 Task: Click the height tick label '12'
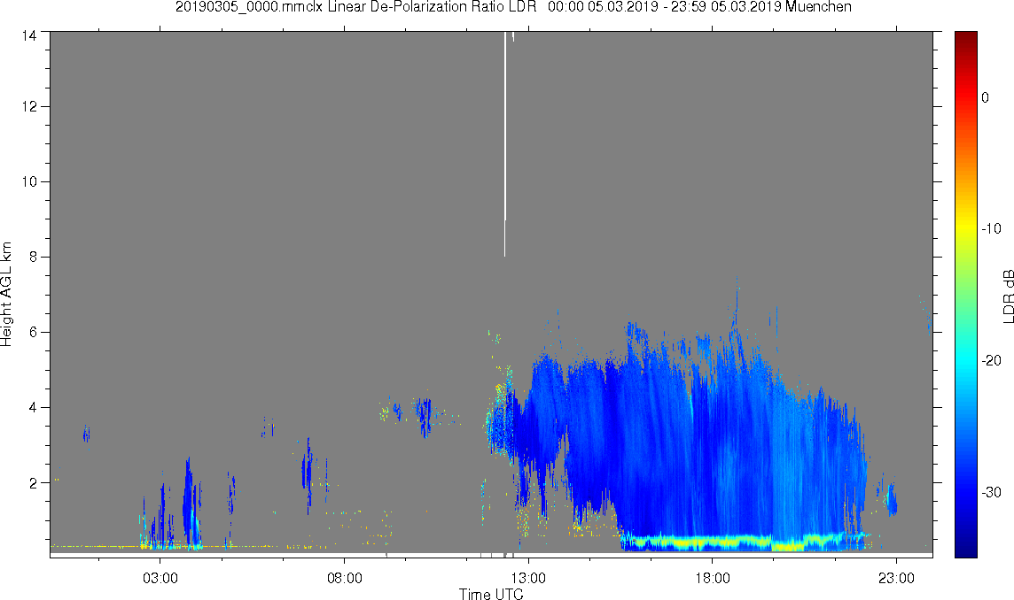(29, 106)
